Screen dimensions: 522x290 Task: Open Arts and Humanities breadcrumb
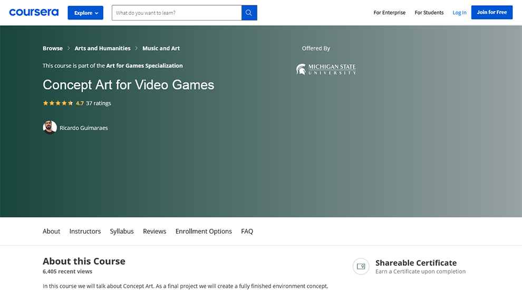(x=102, y=49)
